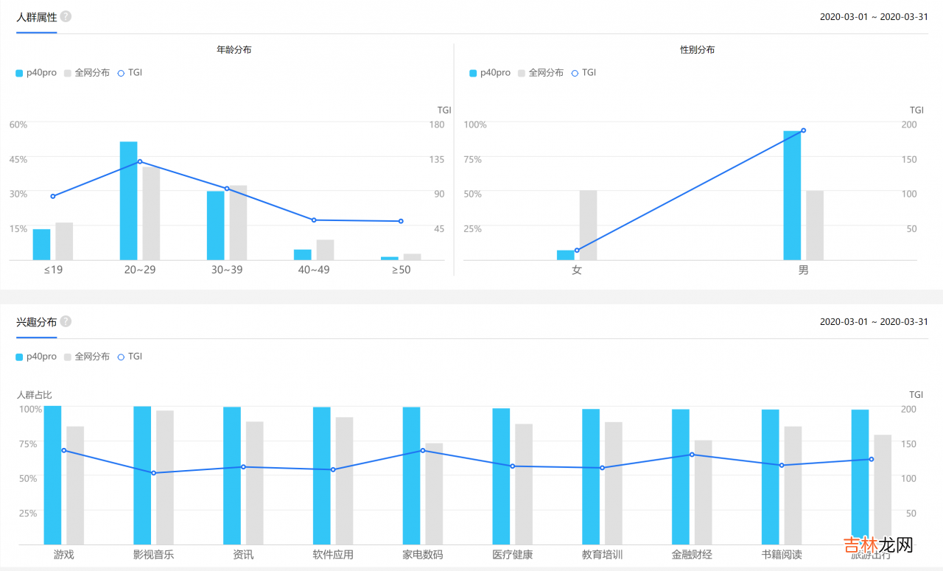
Task: Open the 兴趣分布 tab heading
Action: click(x=37, y=322)
